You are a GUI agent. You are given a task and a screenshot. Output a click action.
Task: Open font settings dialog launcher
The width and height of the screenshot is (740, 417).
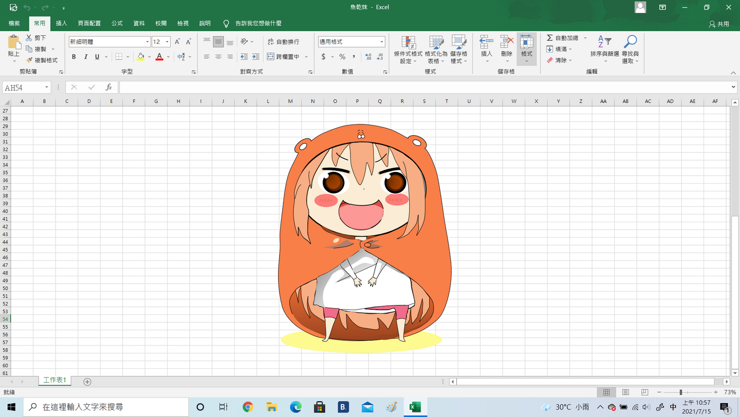(193, 72)
